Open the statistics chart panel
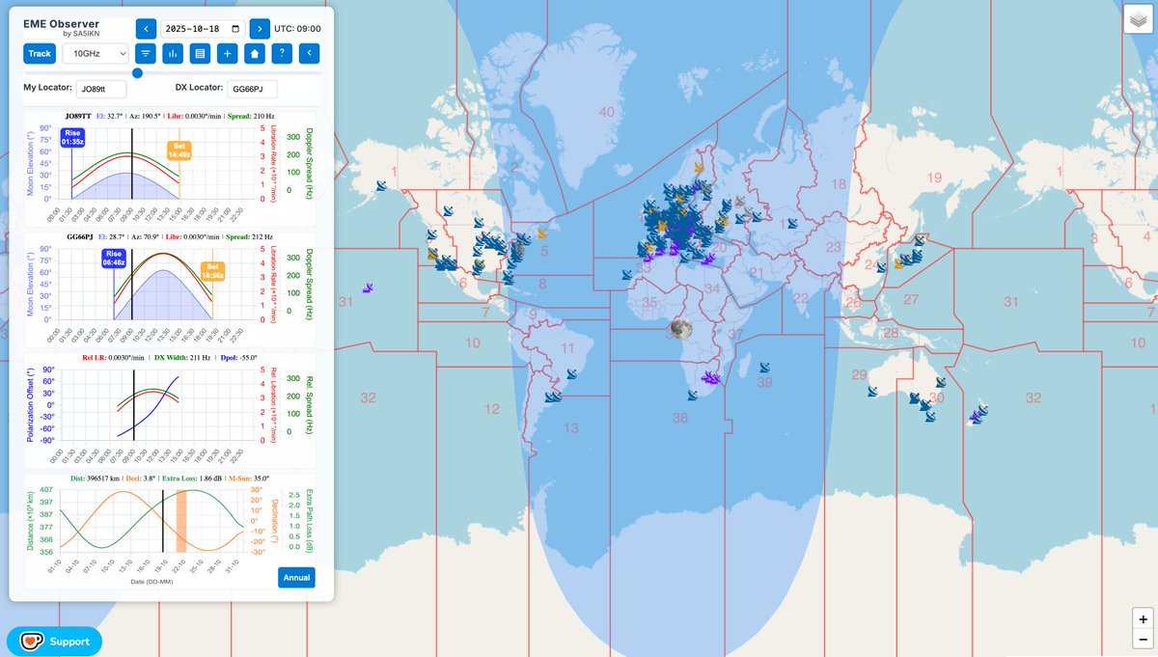1158x657 pixels. tap(172, 53)
